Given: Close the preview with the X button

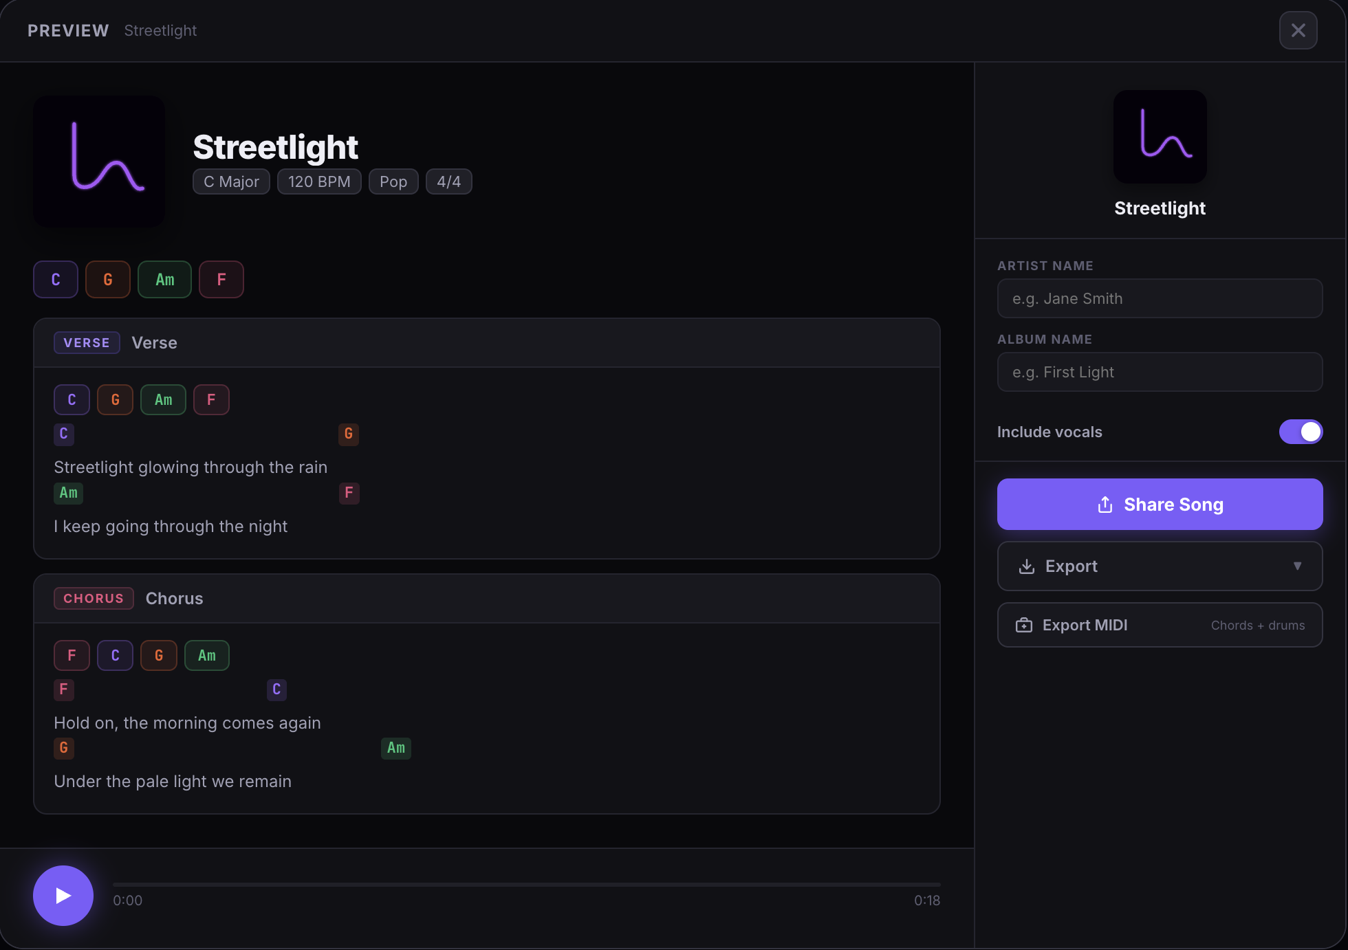Looking at the screenshot, I should click(1298, 30).
